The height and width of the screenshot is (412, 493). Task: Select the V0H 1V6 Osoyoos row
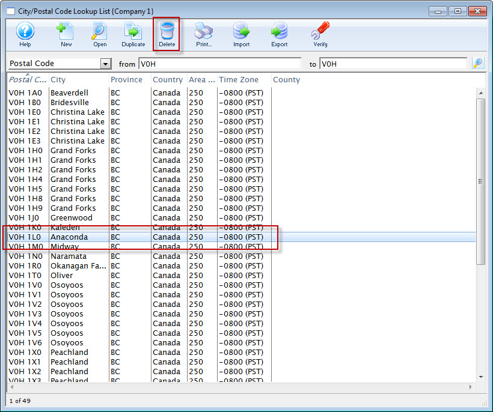(x=242, y=342)
